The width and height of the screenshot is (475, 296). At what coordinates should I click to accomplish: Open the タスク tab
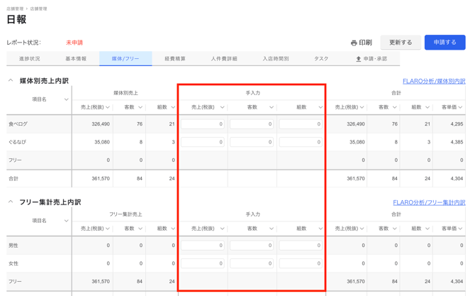coord(321,59)
